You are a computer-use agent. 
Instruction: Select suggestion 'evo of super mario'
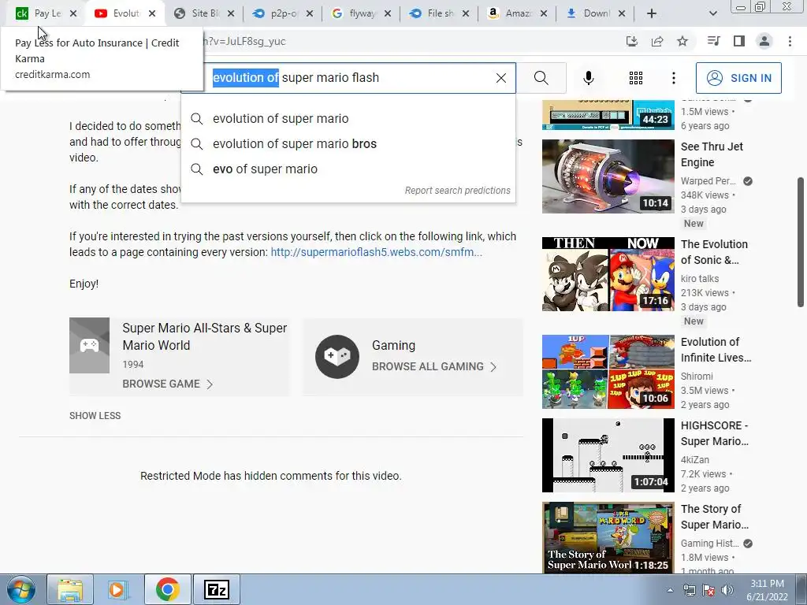click(348, 169)
